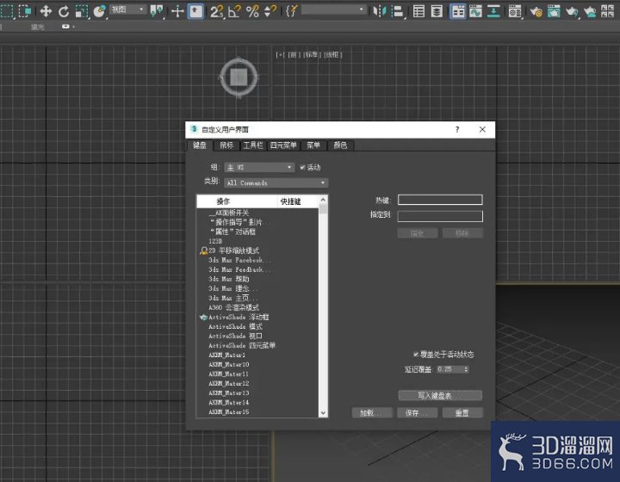The image size is (620, 482).
Task: Select the Rectangular Selection Region tool
Action: point(7,11)
